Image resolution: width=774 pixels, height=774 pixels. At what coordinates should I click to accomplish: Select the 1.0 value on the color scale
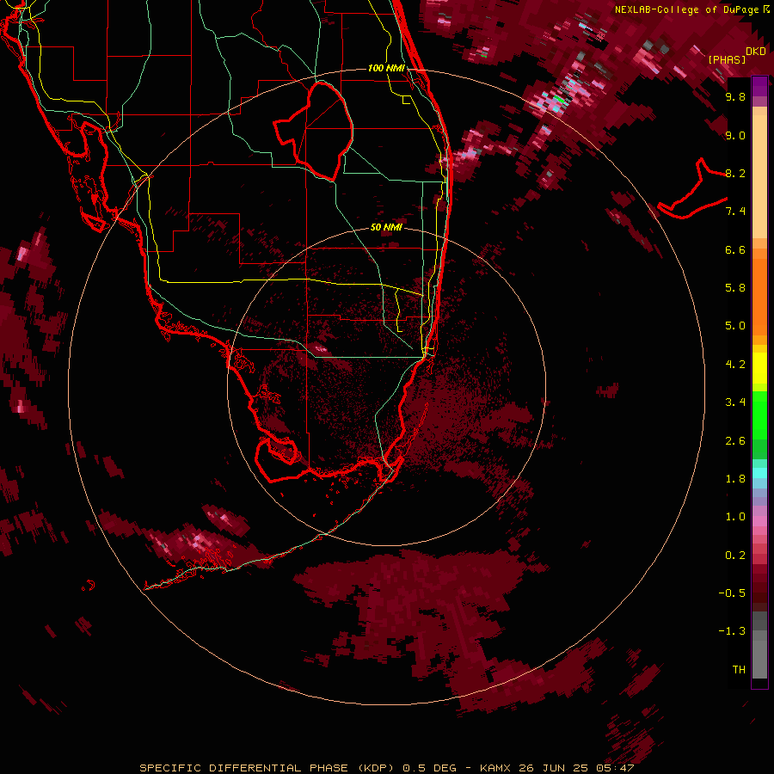click(735, 517)
